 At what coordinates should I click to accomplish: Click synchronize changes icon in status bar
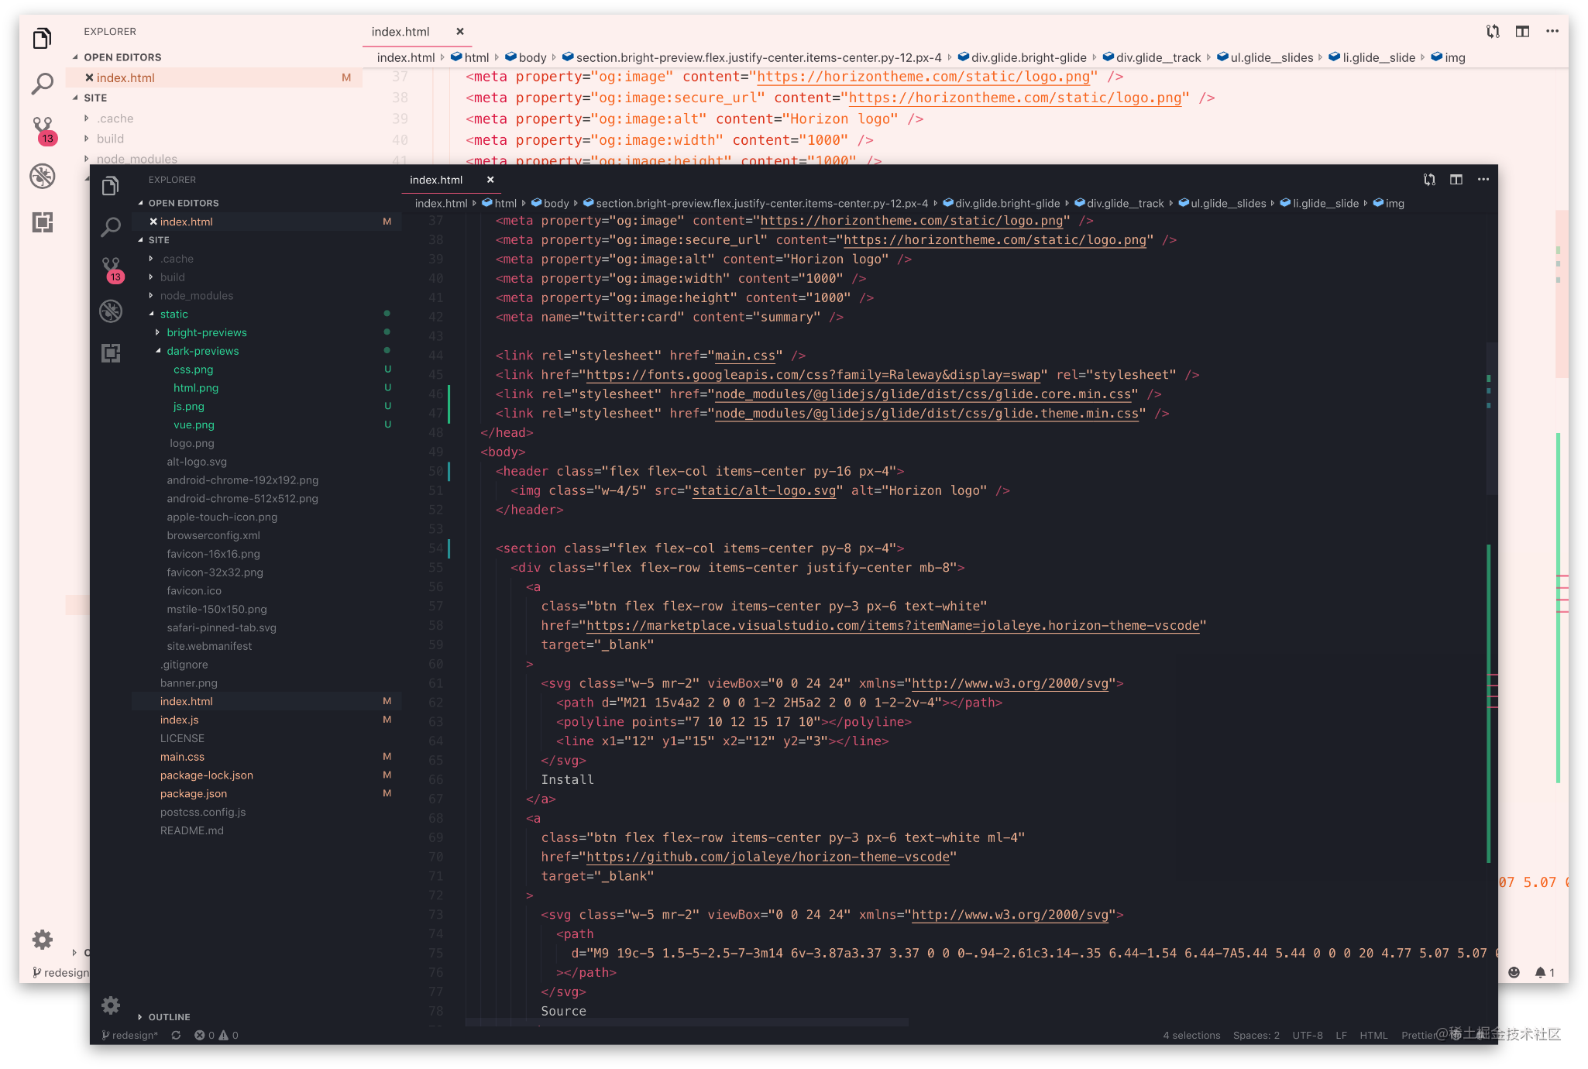[176, 1035]
